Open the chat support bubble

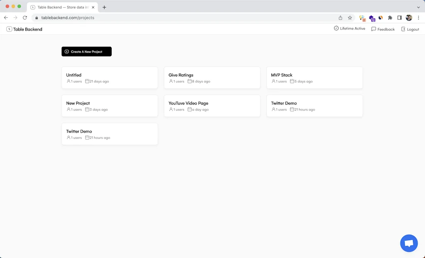(x=409, y=243)
